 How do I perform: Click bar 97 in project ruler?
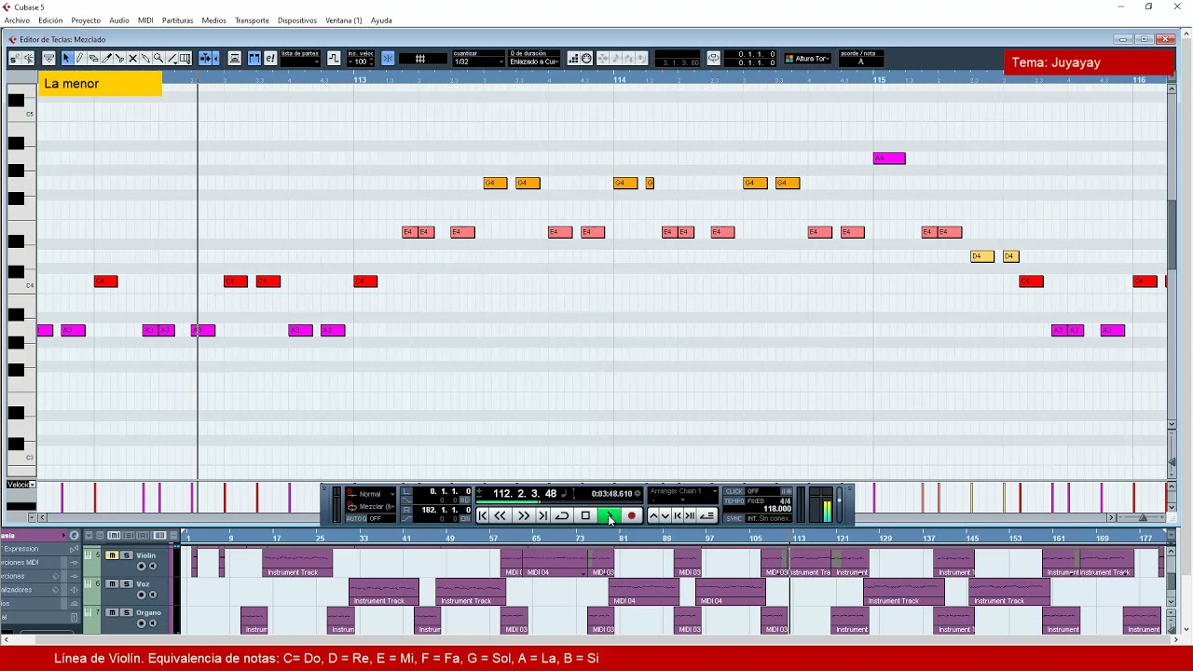click(x=710, y=538)
